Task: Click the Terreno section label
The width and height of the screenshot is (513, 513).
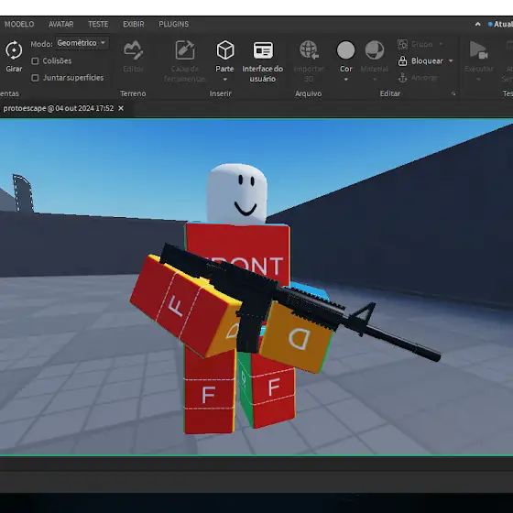Action: coord(133,93)
